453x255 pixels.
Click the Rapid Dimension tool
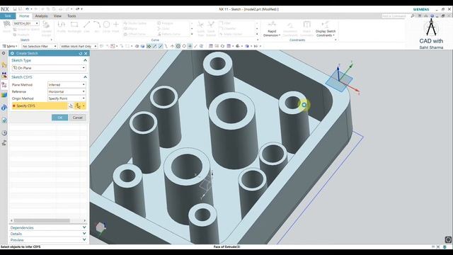(272, 29)
